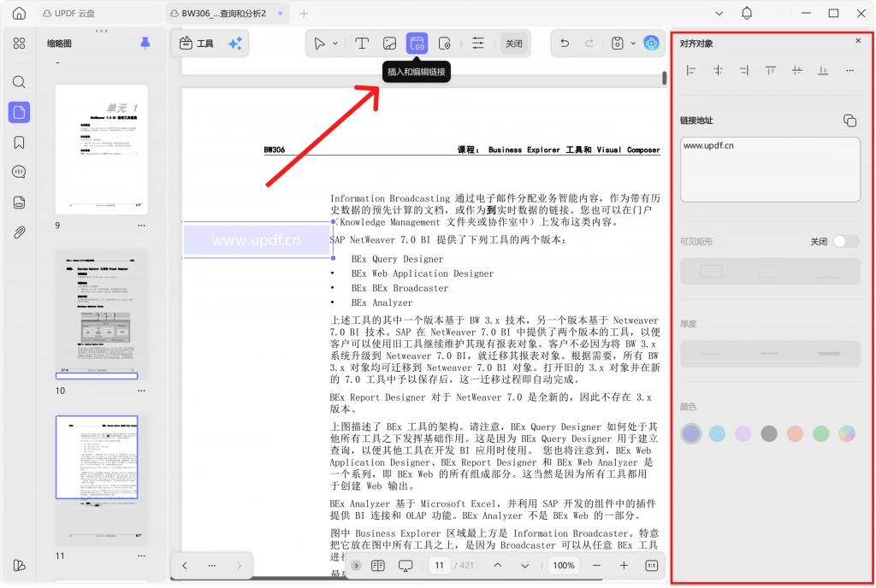Undo the last action

tap(565, 43)
